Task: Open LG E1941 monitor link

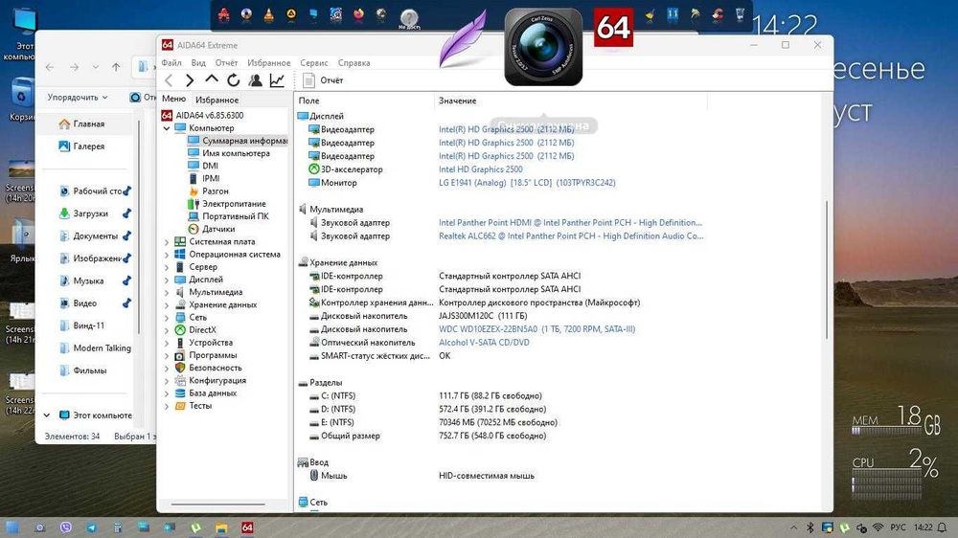Action: (527, 183)
